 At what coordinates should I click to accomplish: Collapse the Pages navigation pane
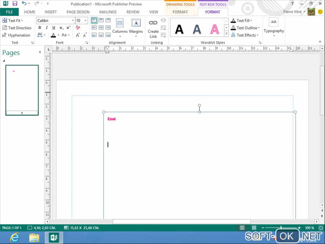pos(40,52)
